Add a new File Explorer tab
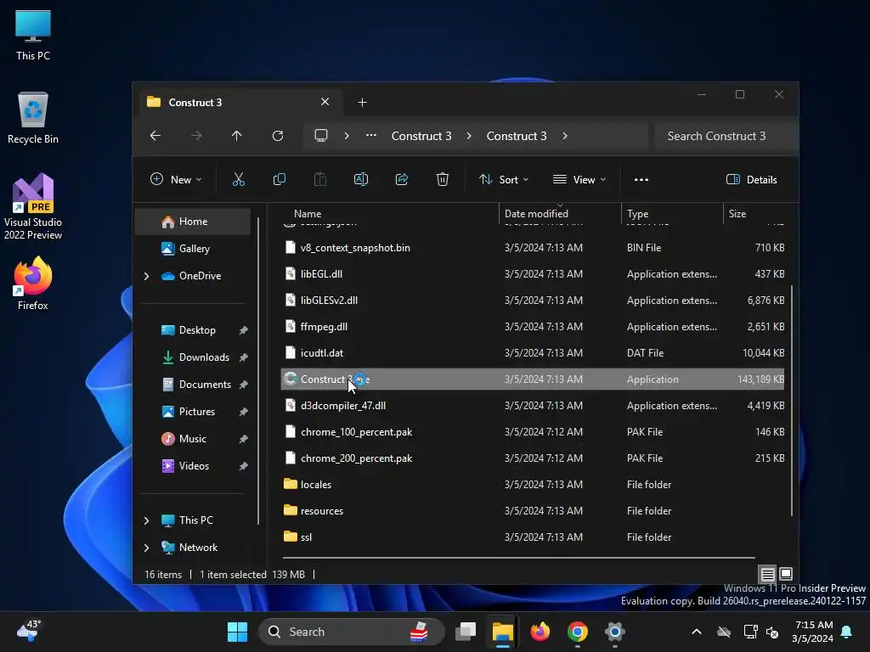The width and height of the screenshot is (870, 652). pos(362,102)
